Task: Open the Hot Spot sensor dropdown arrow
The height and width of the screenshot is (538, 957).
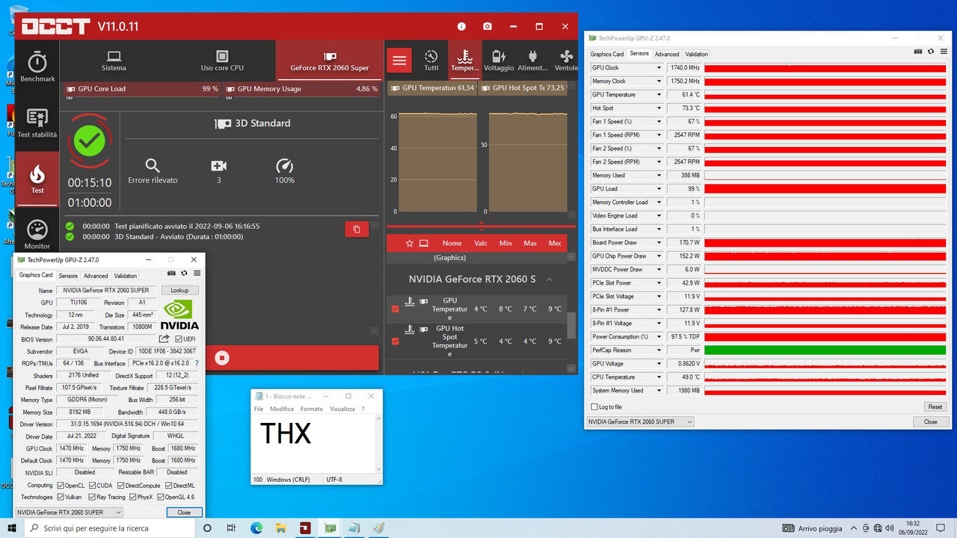Action: (659, 108)
